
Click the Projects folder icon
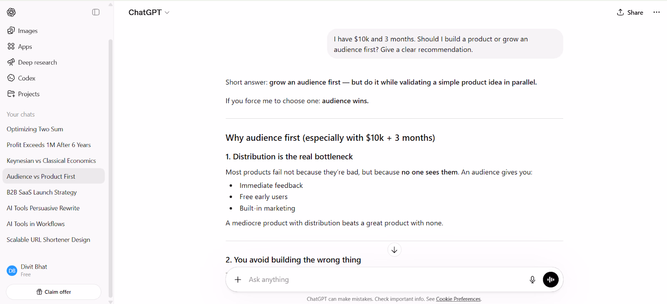click(11, 94)
